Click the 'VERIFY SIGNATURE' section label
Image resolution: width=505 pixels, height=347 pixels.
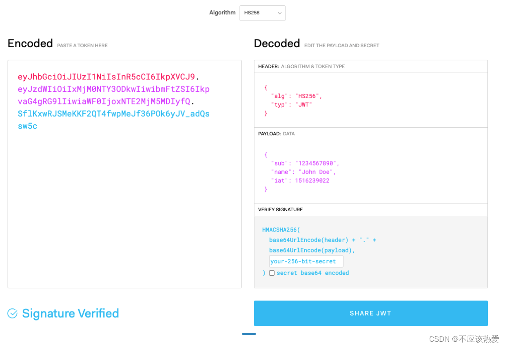(281, 210)
